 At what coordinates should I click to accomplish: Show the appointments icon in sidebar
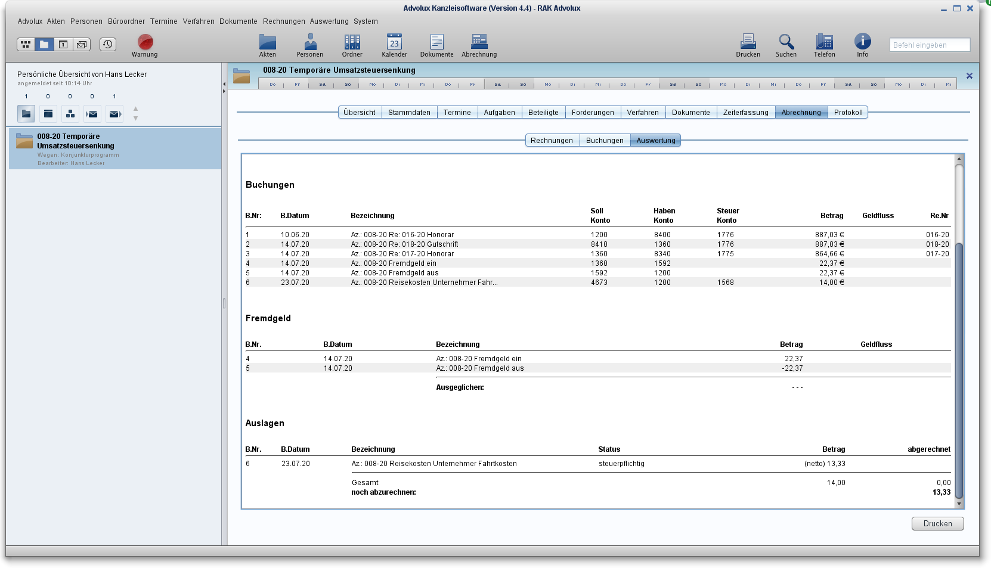(48, 113)
